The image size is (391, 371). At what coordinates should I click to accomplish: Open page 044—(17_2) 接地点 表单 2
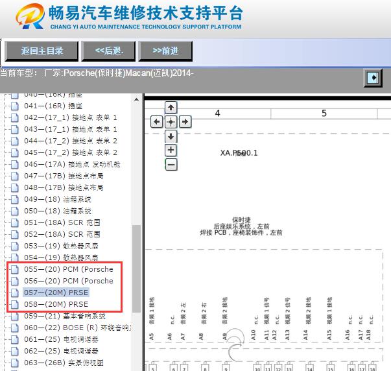point(71,141)
